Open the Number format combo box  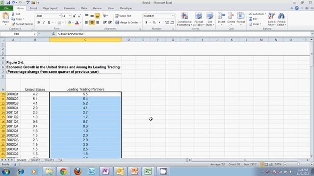(x=158, y=16)
